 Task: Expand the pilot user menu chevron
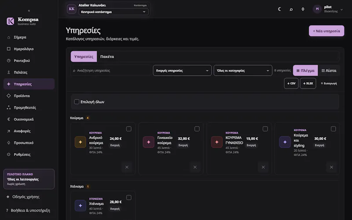tap(342, 9)
